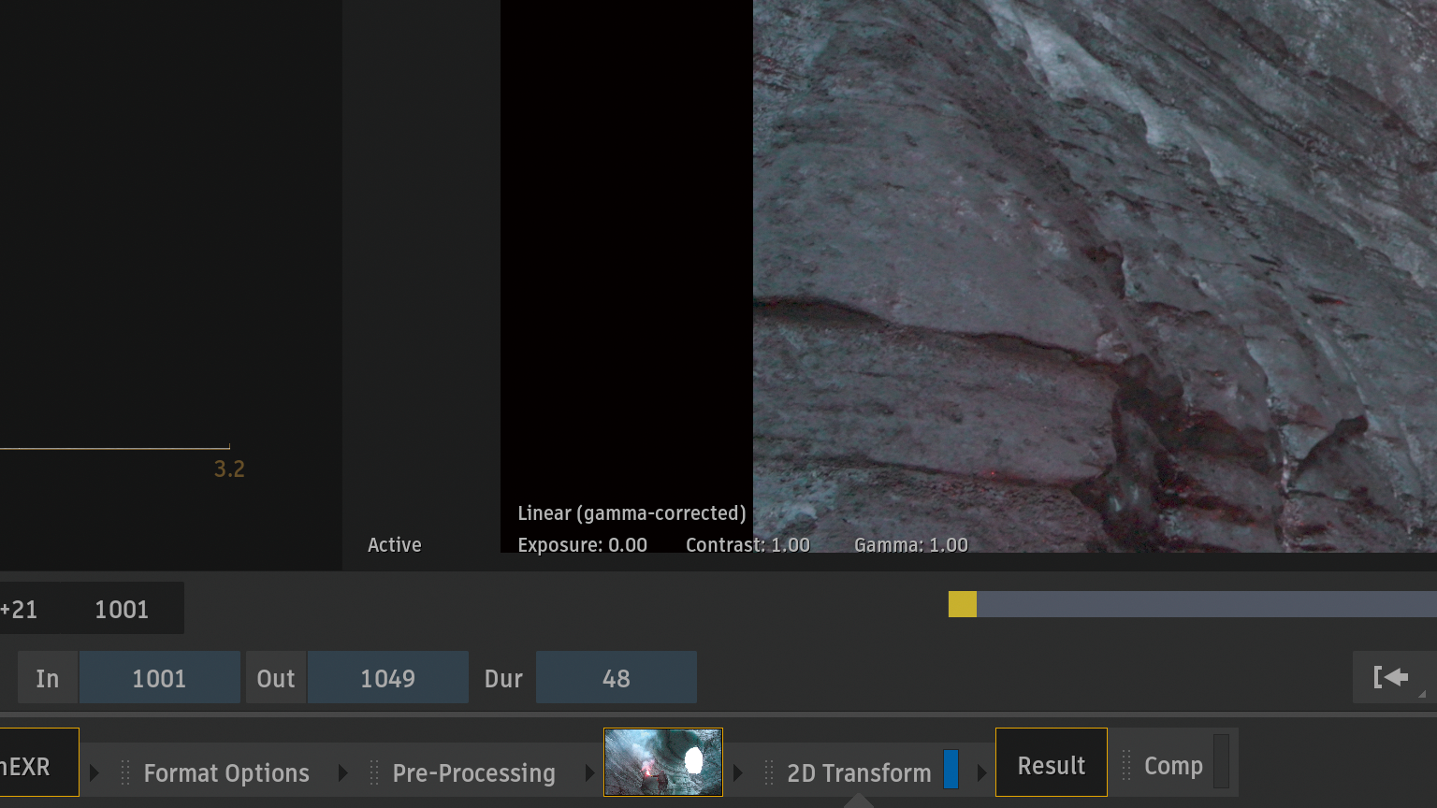The height and width of the screenshot is (808, 1437).
Task: Expand arrow before Format Options
Action: click(x=94, y=773)
